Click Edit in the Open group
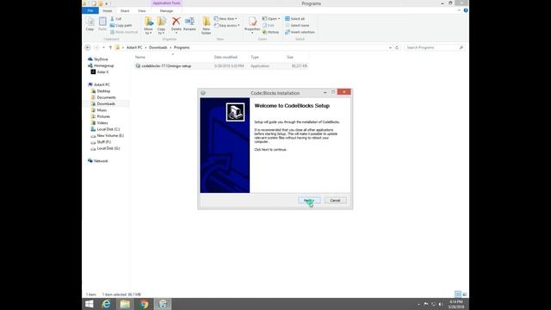The width and height of the screenshot is (551, 310). tap(268, 25)
